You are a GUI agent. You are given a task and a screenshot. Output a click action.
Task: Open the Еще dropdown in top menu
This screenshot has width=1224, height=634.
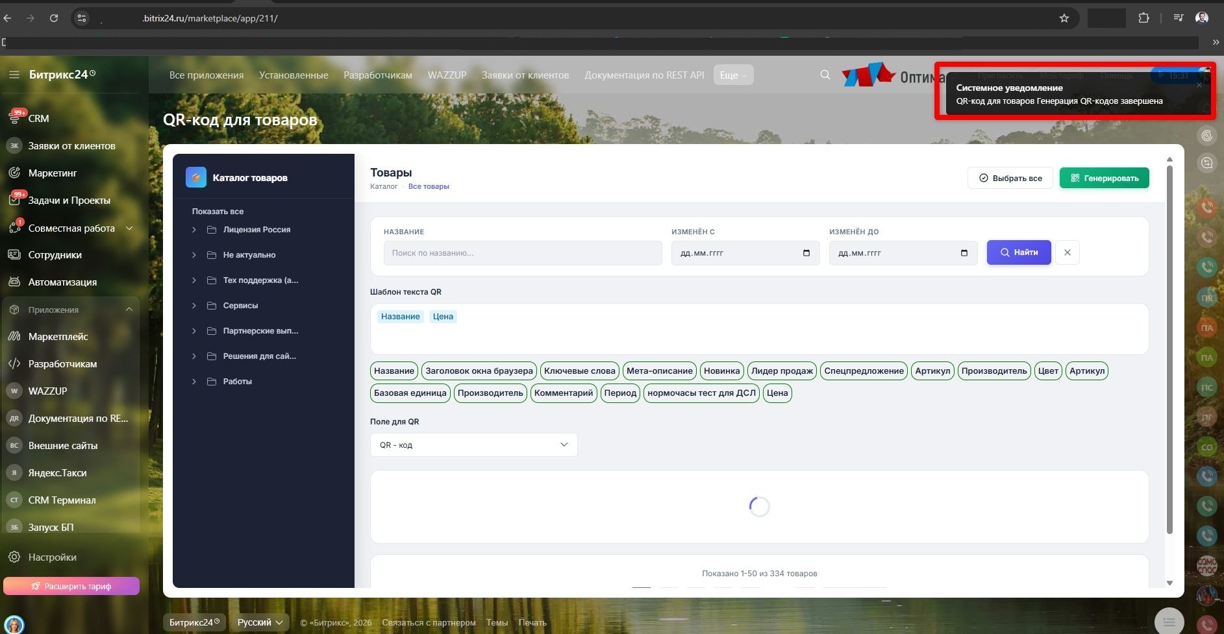tap(733, 75)
